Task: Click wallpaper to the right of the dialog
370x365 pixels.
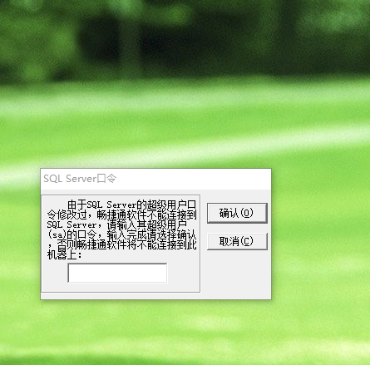Action: 318,234
